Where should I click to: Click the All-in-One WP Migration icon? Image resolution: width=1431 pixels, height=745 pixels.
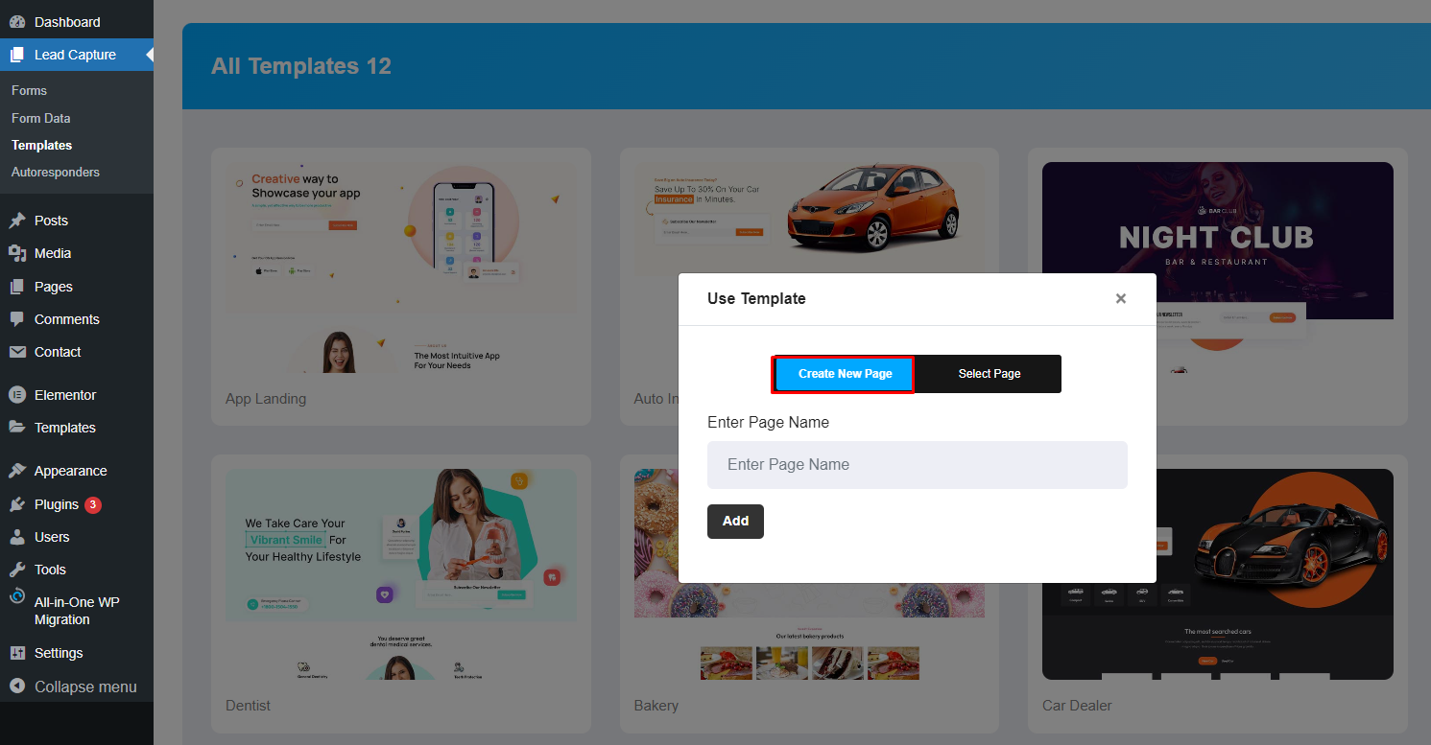tap(17, 596)
